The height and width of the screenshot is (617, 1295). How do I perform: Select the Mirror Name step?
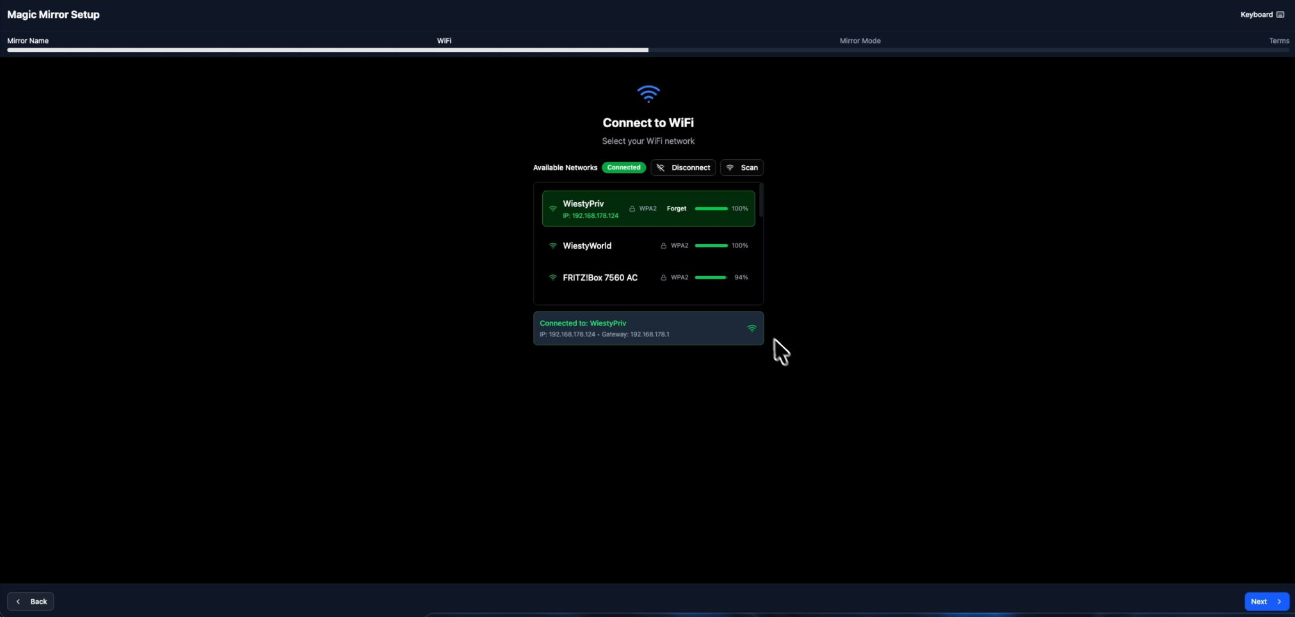(28, 40)
